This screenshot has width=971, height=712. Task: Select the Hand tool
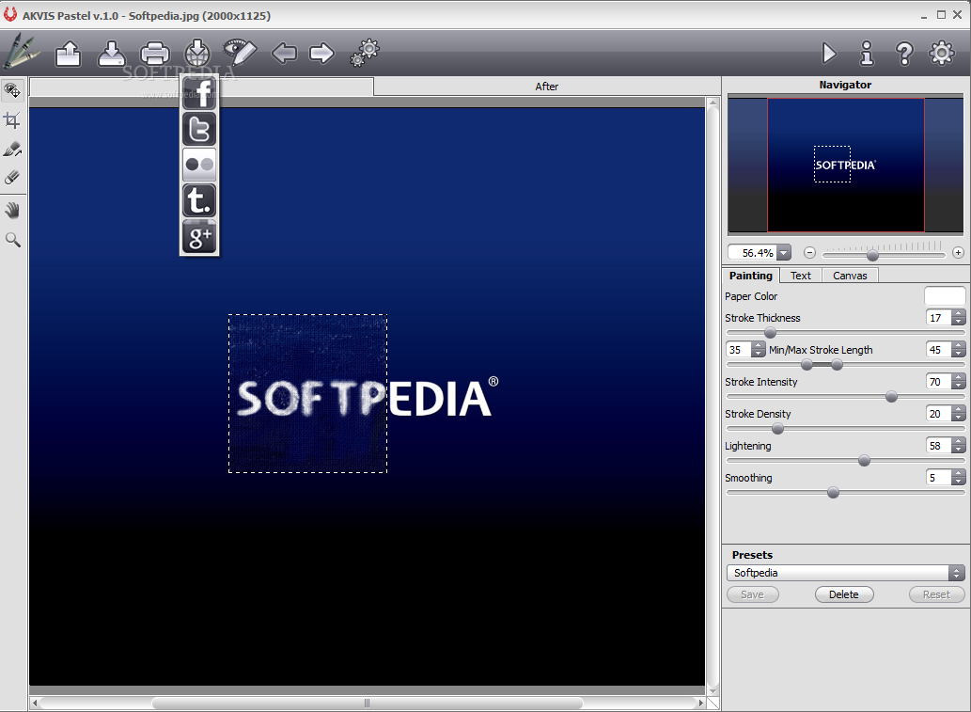12,211
